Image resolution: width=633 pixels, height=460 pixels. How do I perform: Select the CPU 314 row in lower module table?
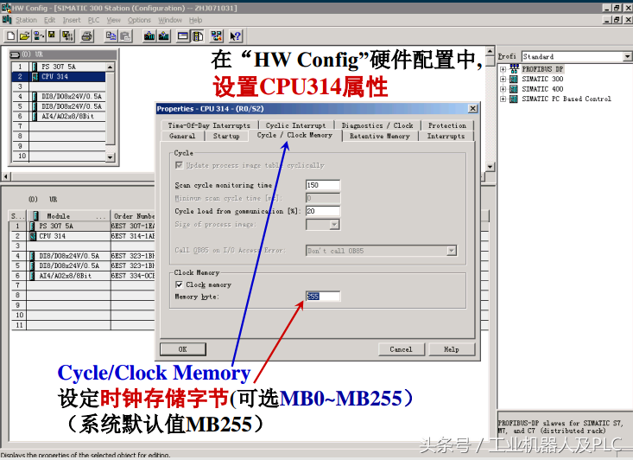click(x=82, y=236)
